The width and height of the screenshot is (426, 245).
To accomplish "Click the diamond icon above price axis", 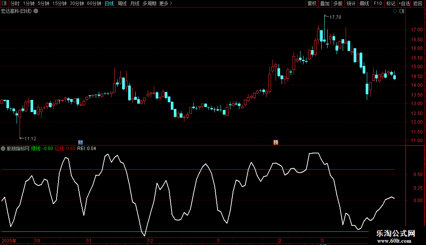I will (395, 11).
